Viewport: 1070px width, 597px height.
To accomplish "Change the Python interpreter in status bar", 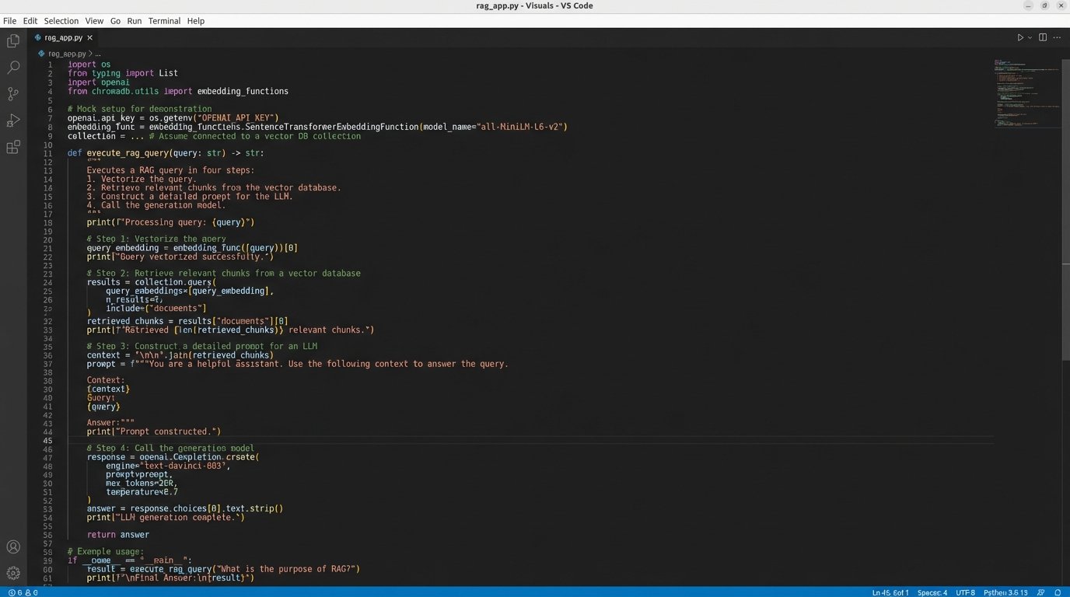I will click(x=1005, y=592).
